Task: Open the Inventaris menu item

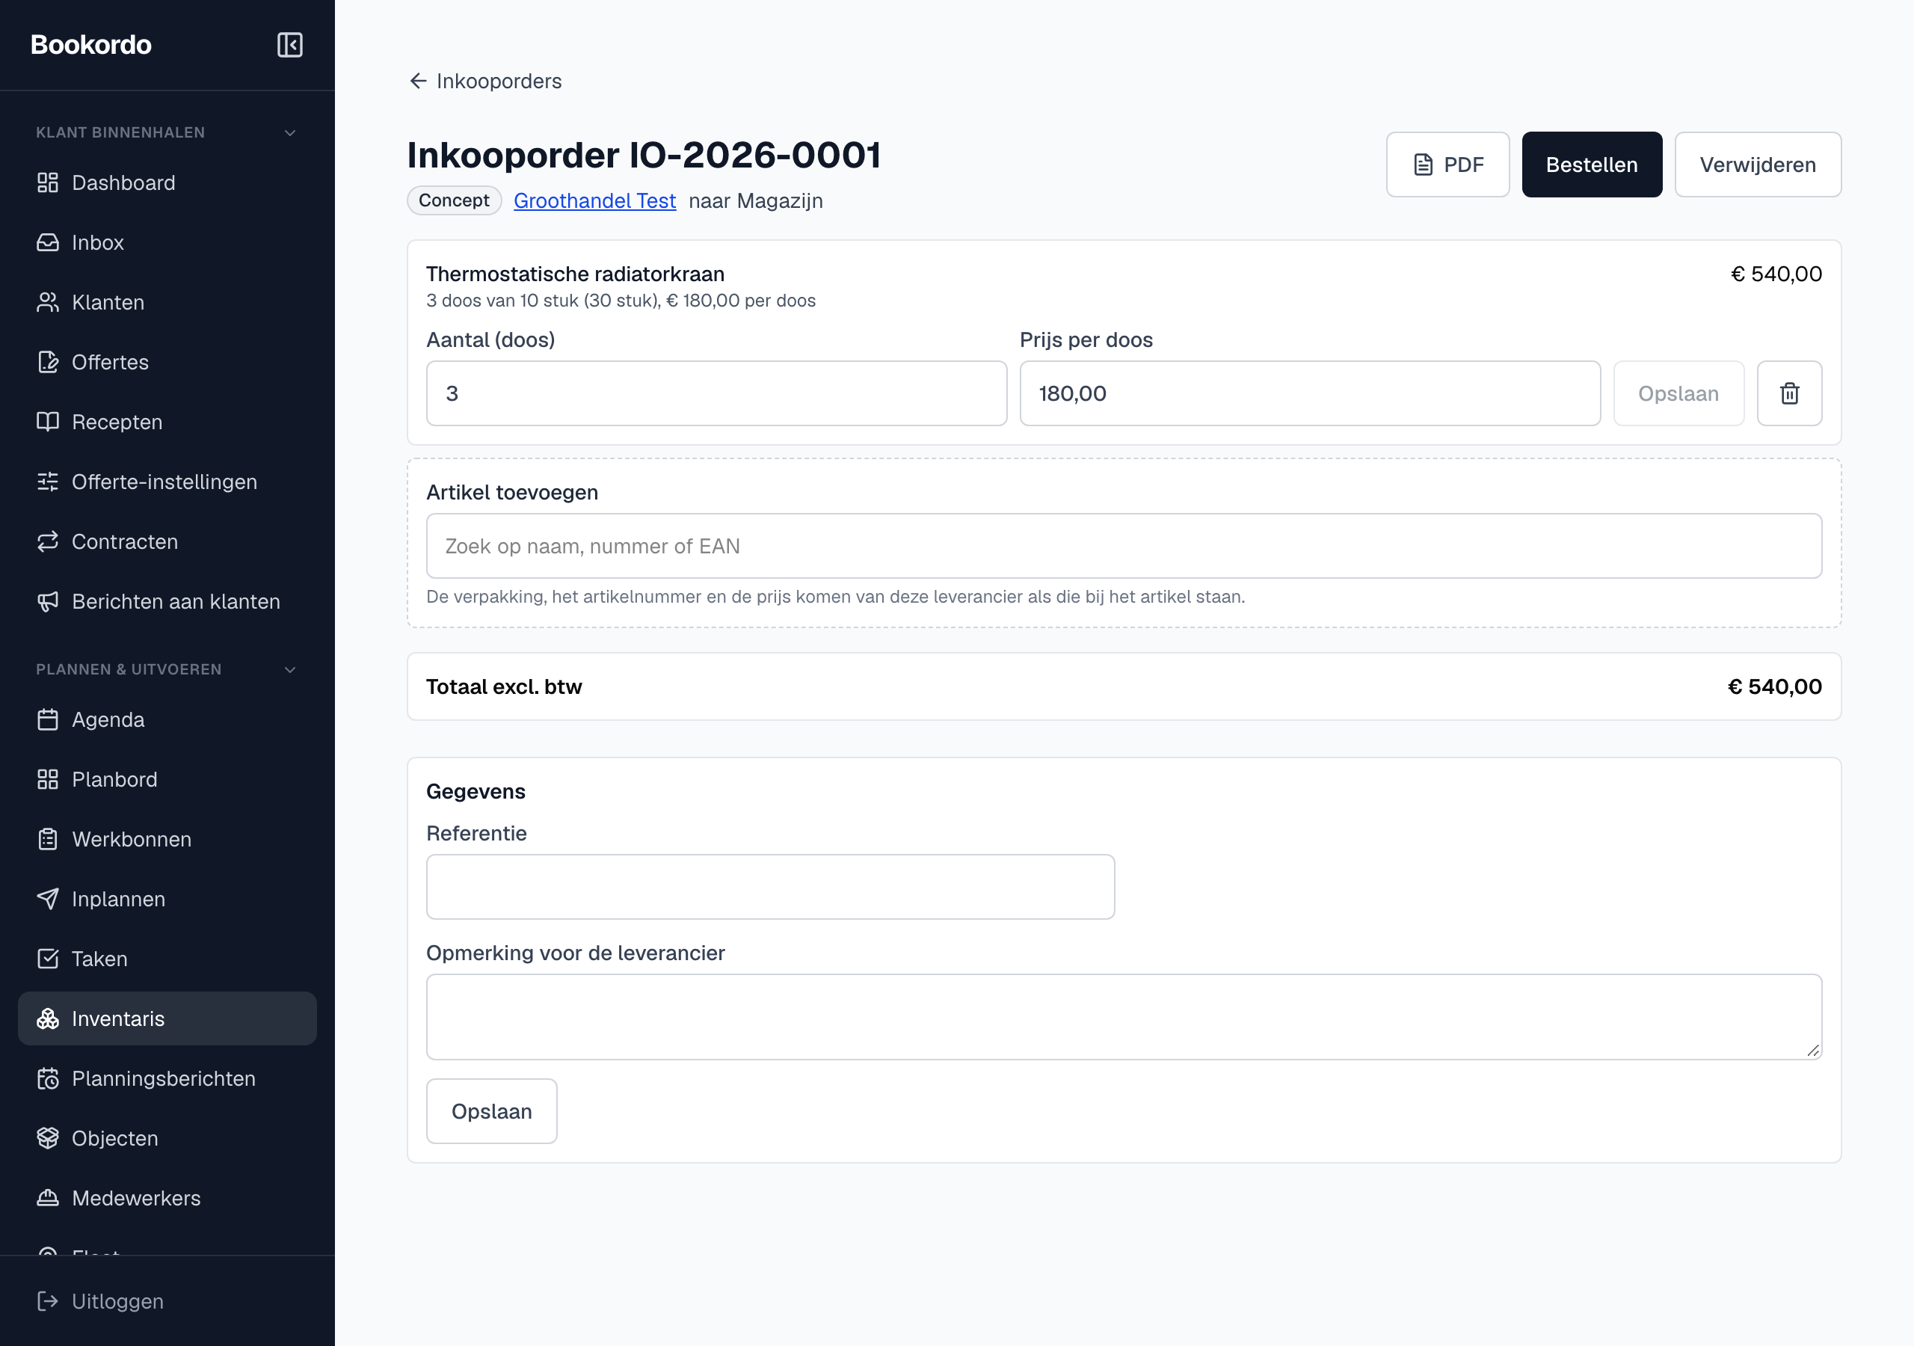Action: (x=167, y=1019)
